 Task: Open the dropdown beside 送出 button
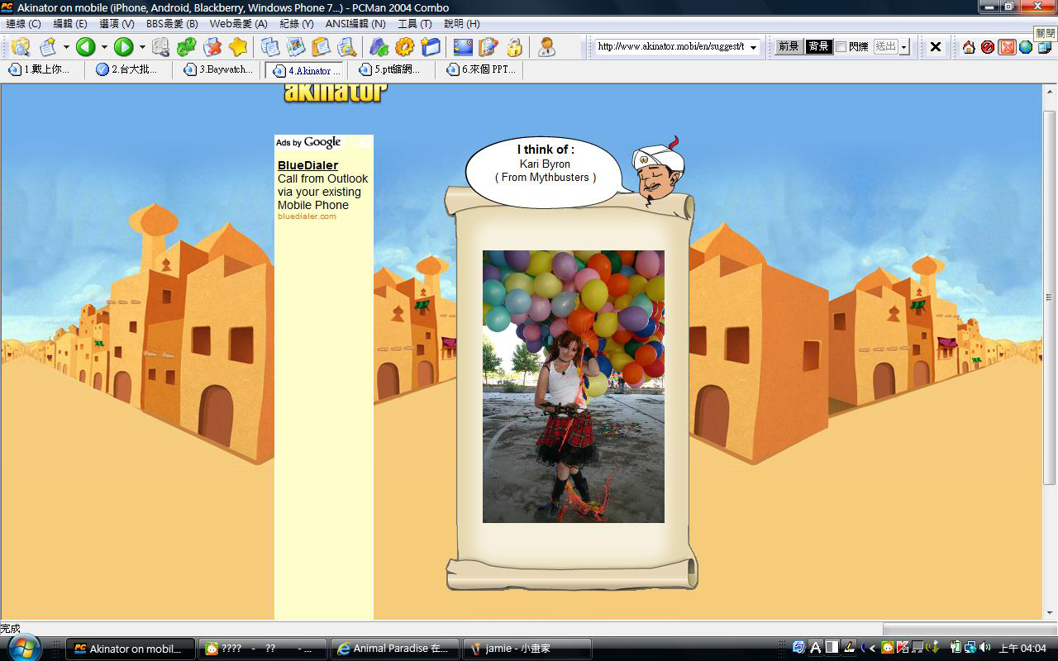(x=904, y=47)
